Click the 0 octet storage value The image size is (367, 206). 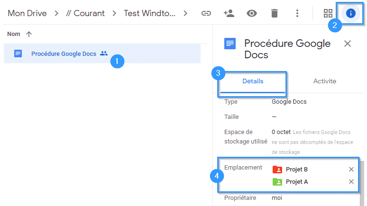pyautogui.click(x=281, y=132)
